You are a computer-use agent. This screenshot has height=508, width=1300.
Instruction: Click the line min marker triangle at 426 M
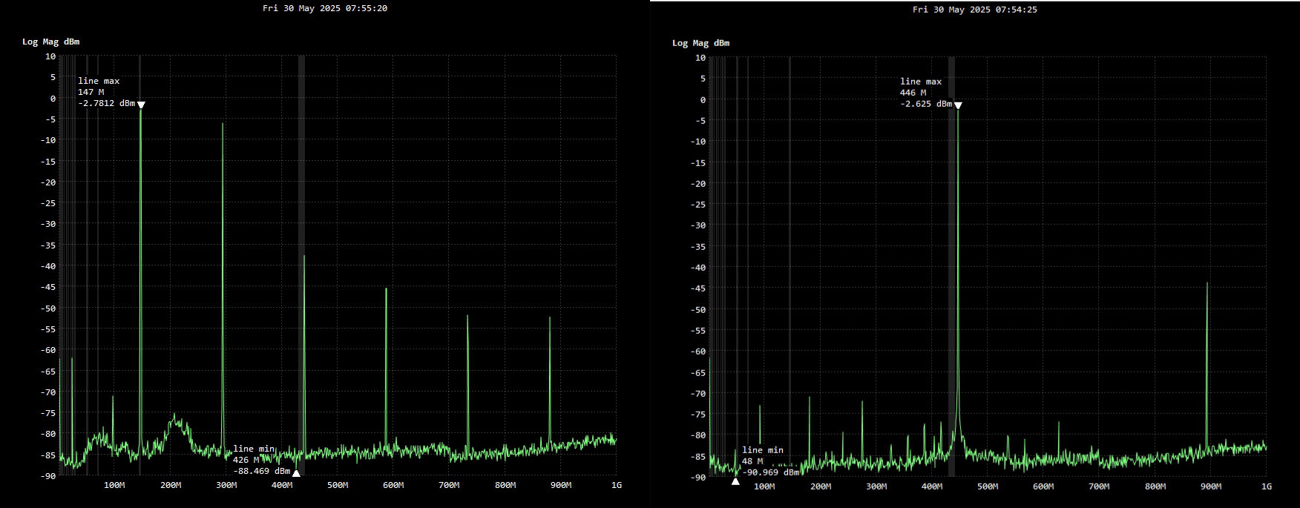click(296, 473)
